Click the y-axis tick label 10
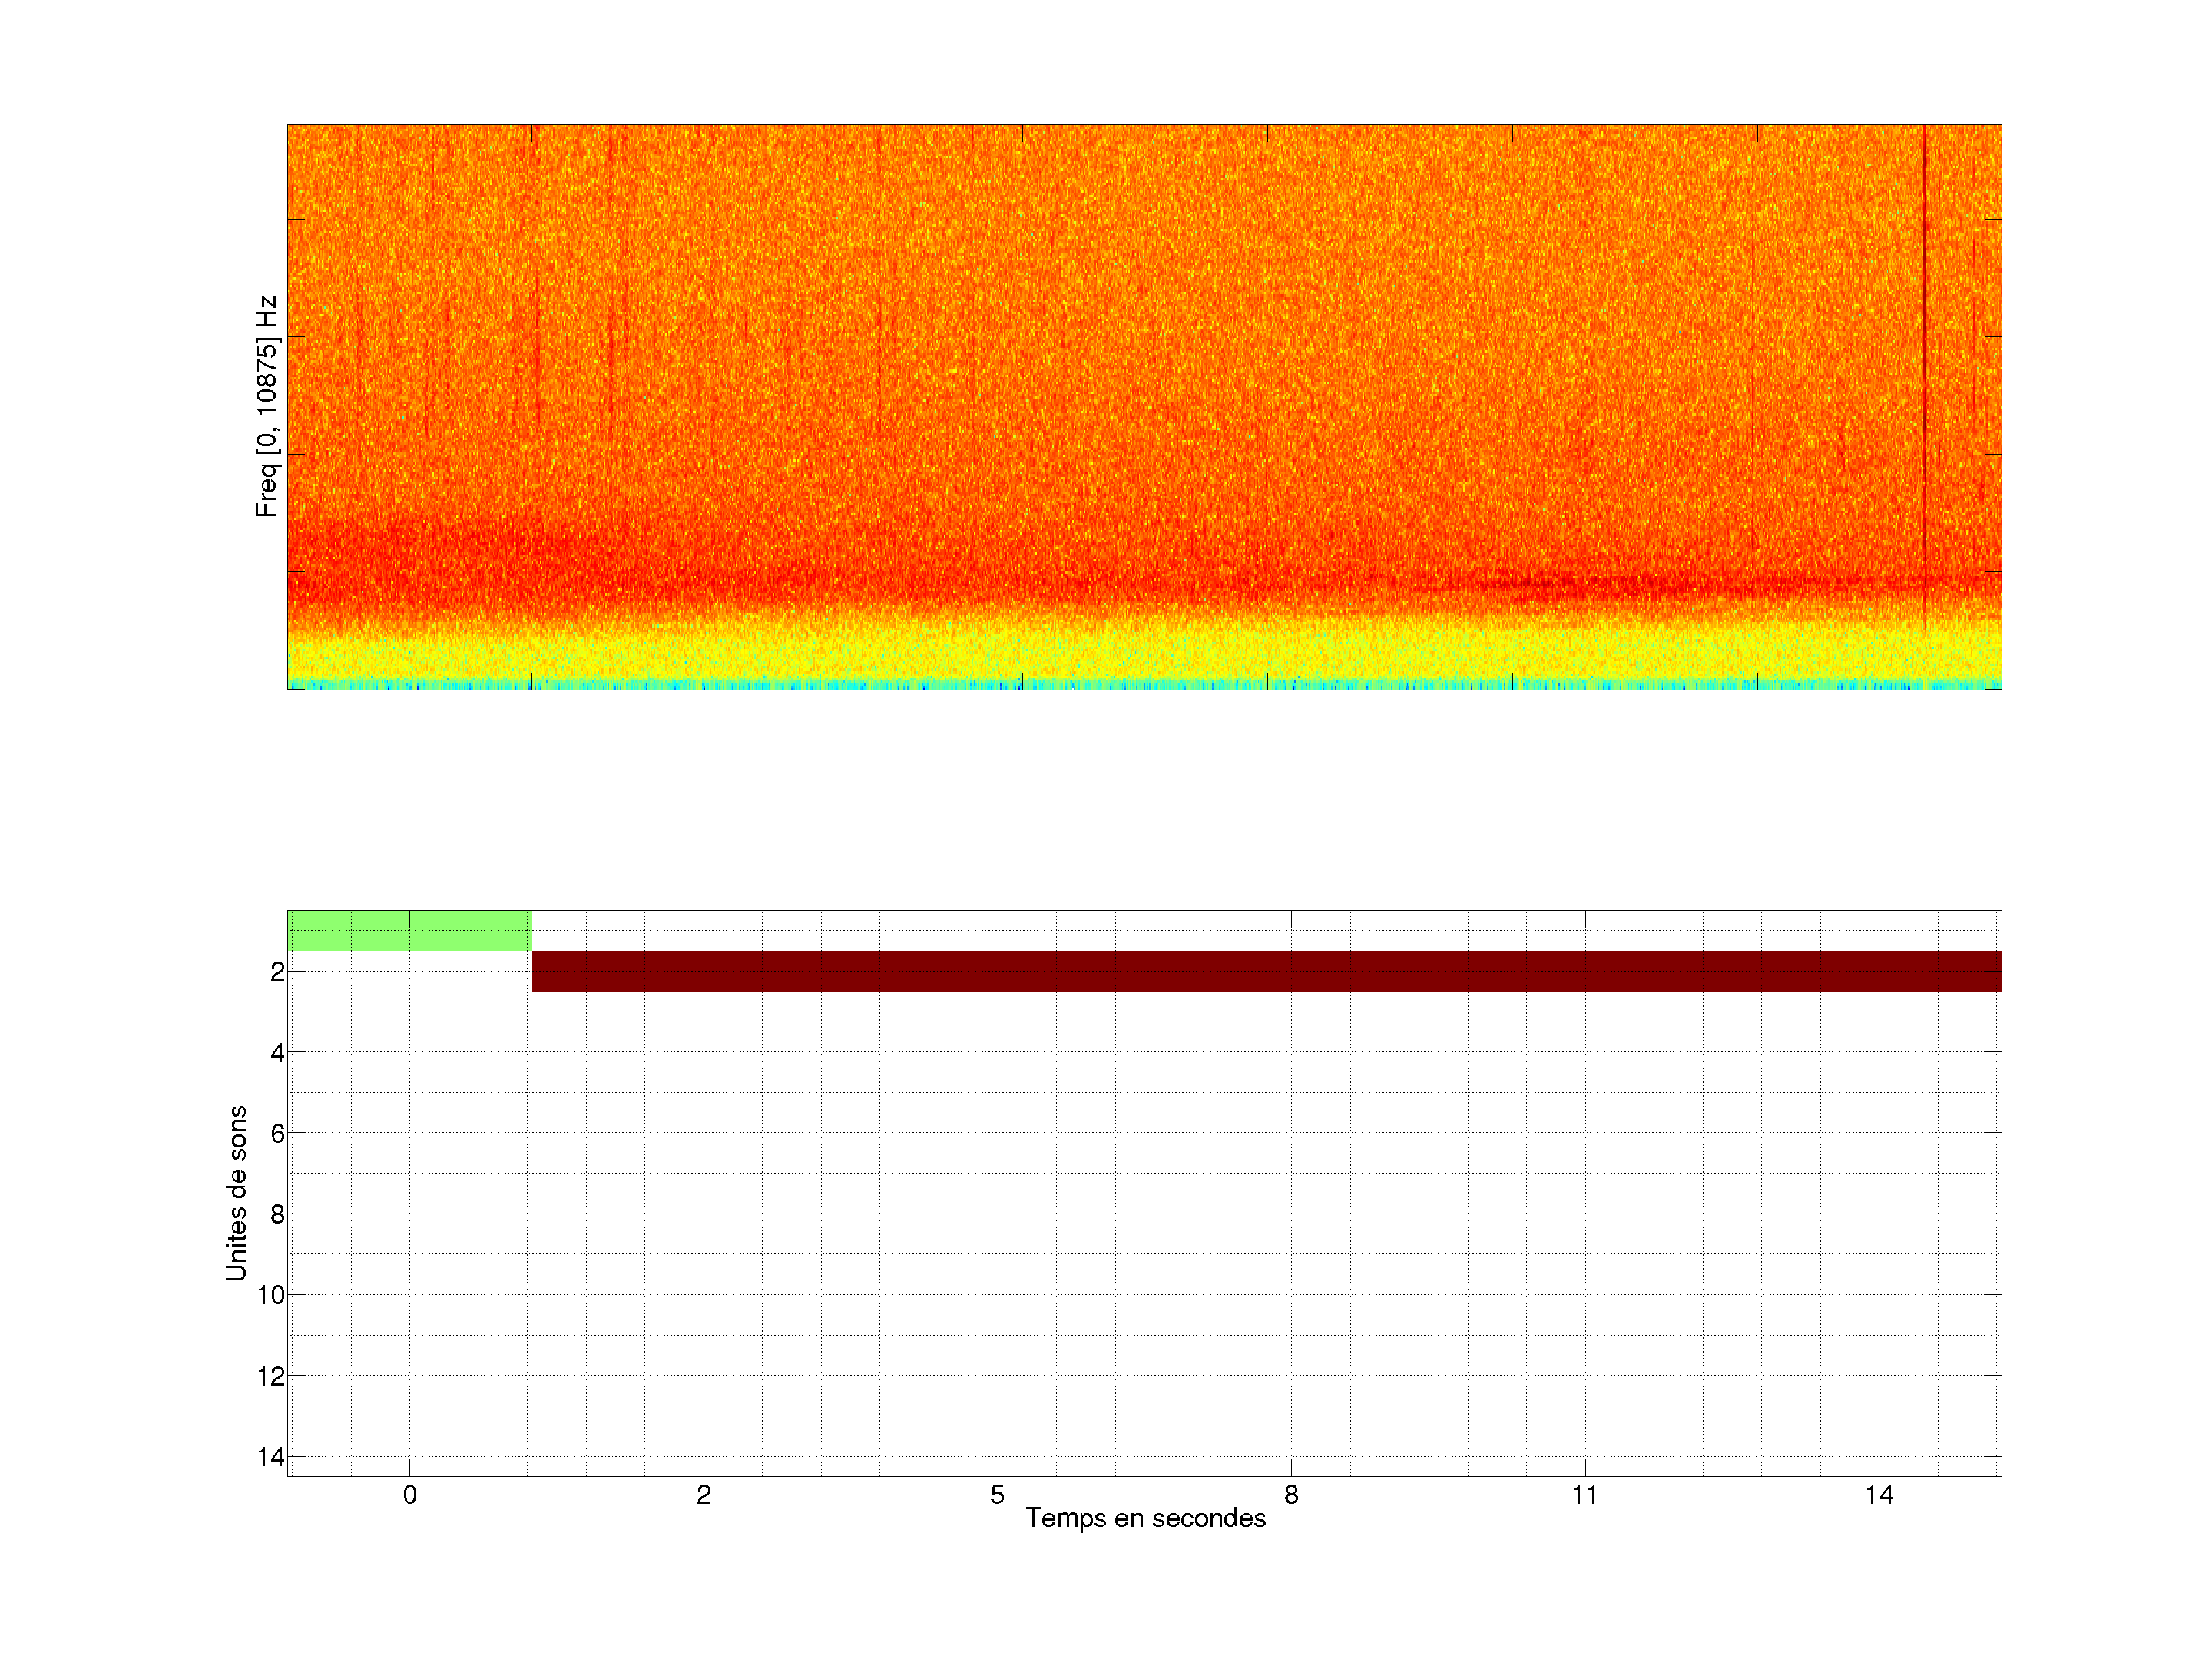Image resolution: width=2212 pixels, height=1659 pixels. [271, 1295]
